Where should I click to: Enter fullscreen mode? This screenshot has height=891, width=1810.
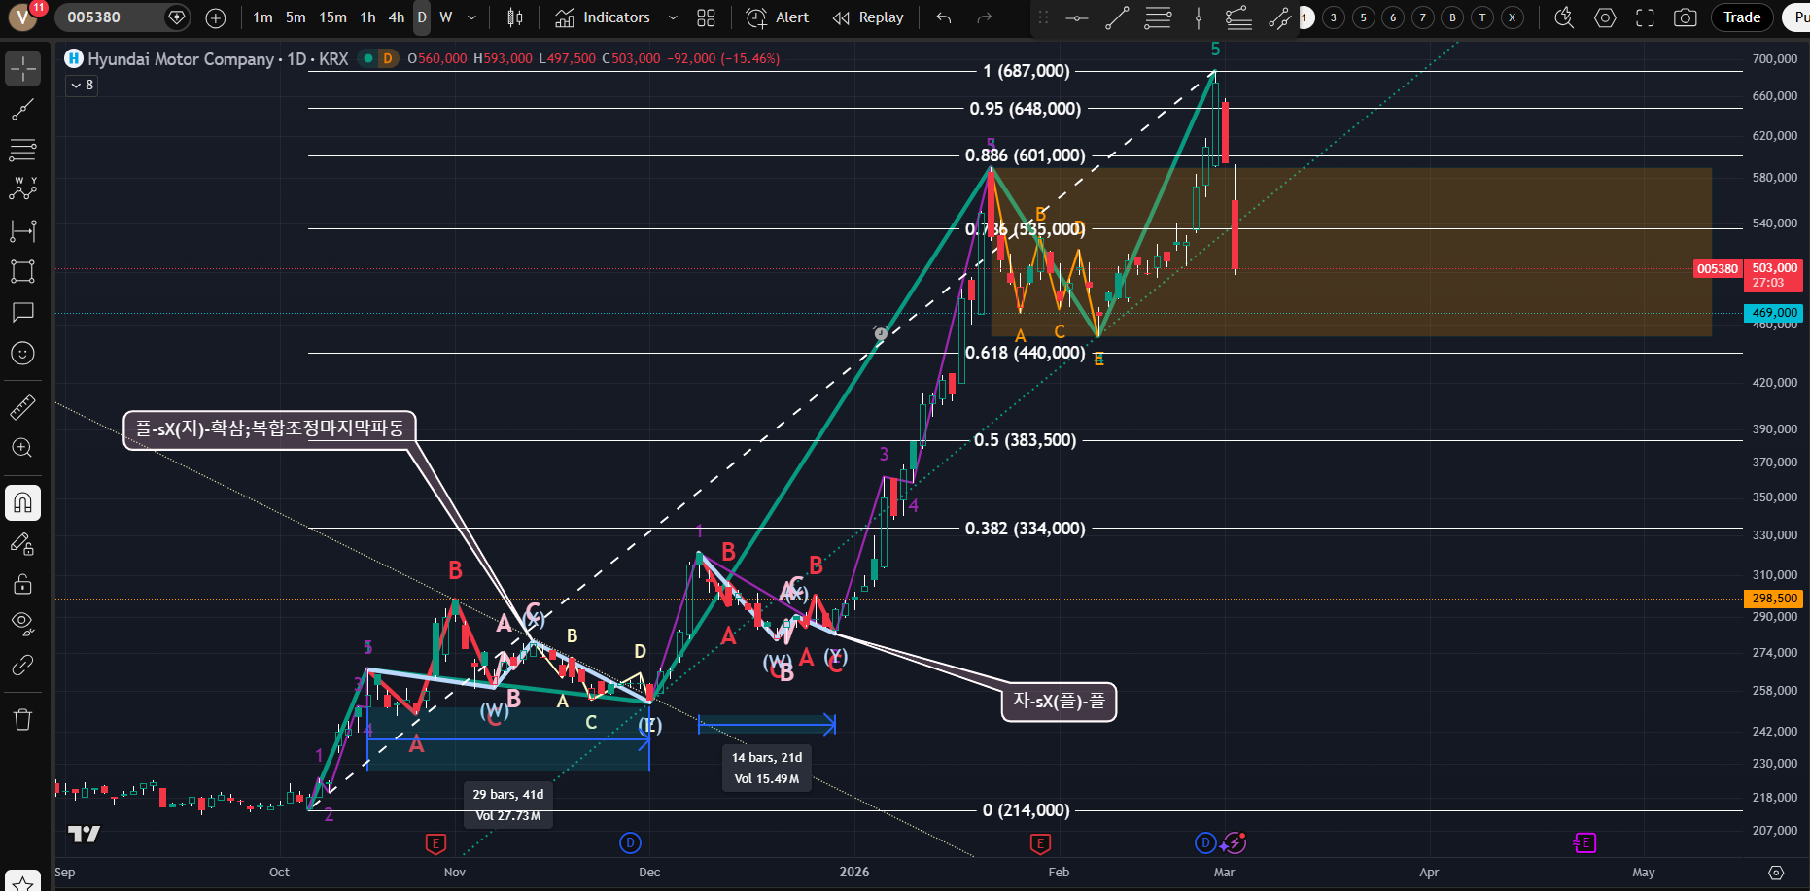(1645, 17)
